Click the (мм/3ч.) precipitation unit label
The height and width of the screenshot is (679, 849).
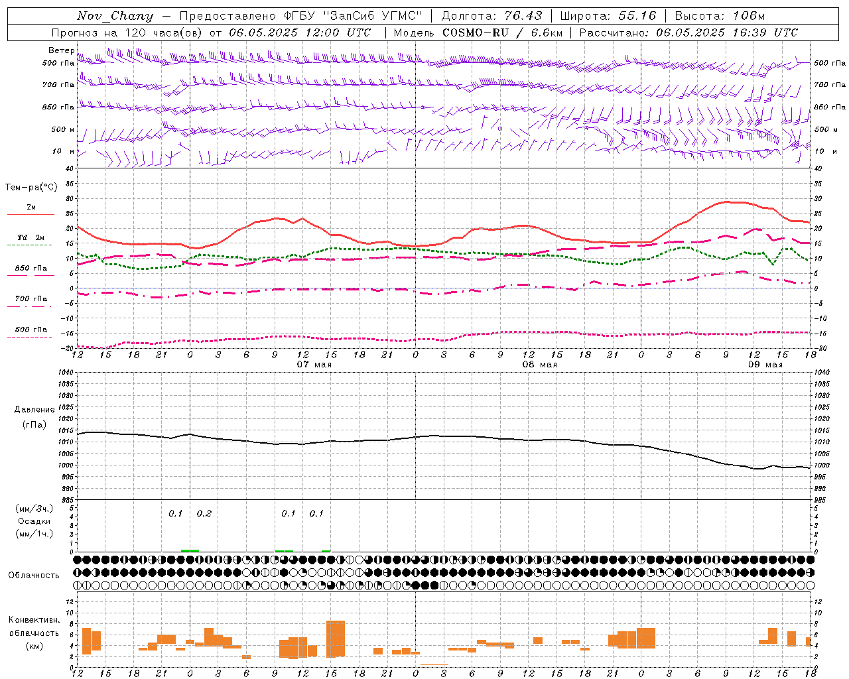(x=34, y=509)
